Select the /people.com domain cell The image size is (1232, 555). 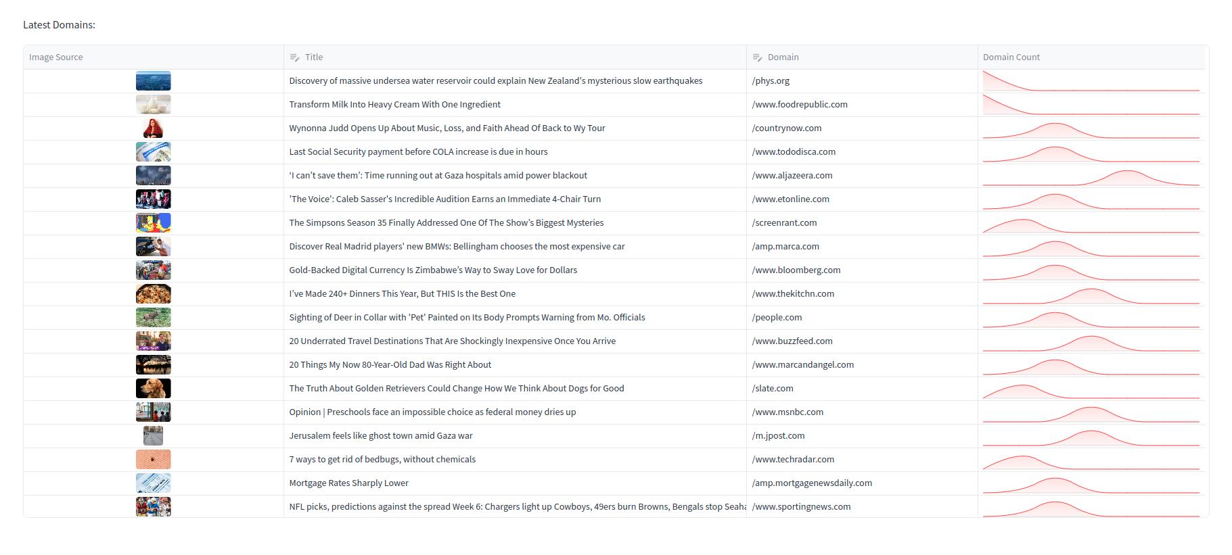(x=862, y=318)
